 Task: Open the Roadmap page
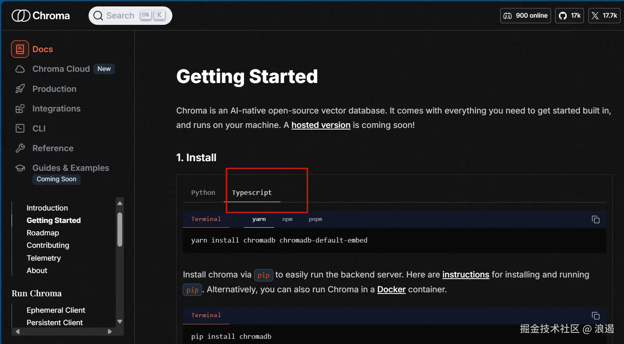43,233
